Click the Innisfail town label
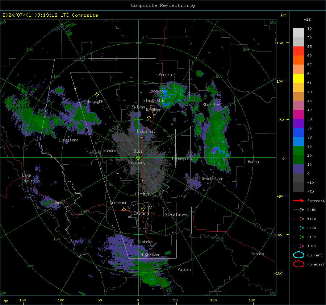Image resolution: width=326 pixels, height=305 pixels. [146, 131]
